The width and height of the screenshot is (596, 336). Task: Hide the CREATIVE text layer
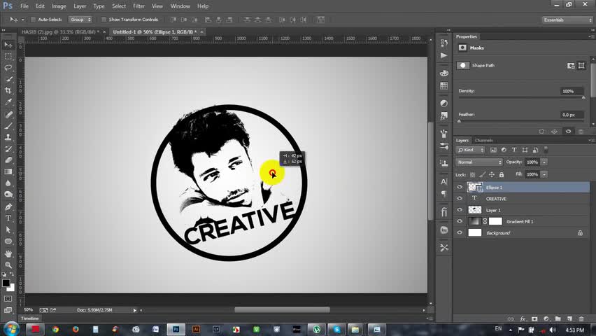[460, 199]
